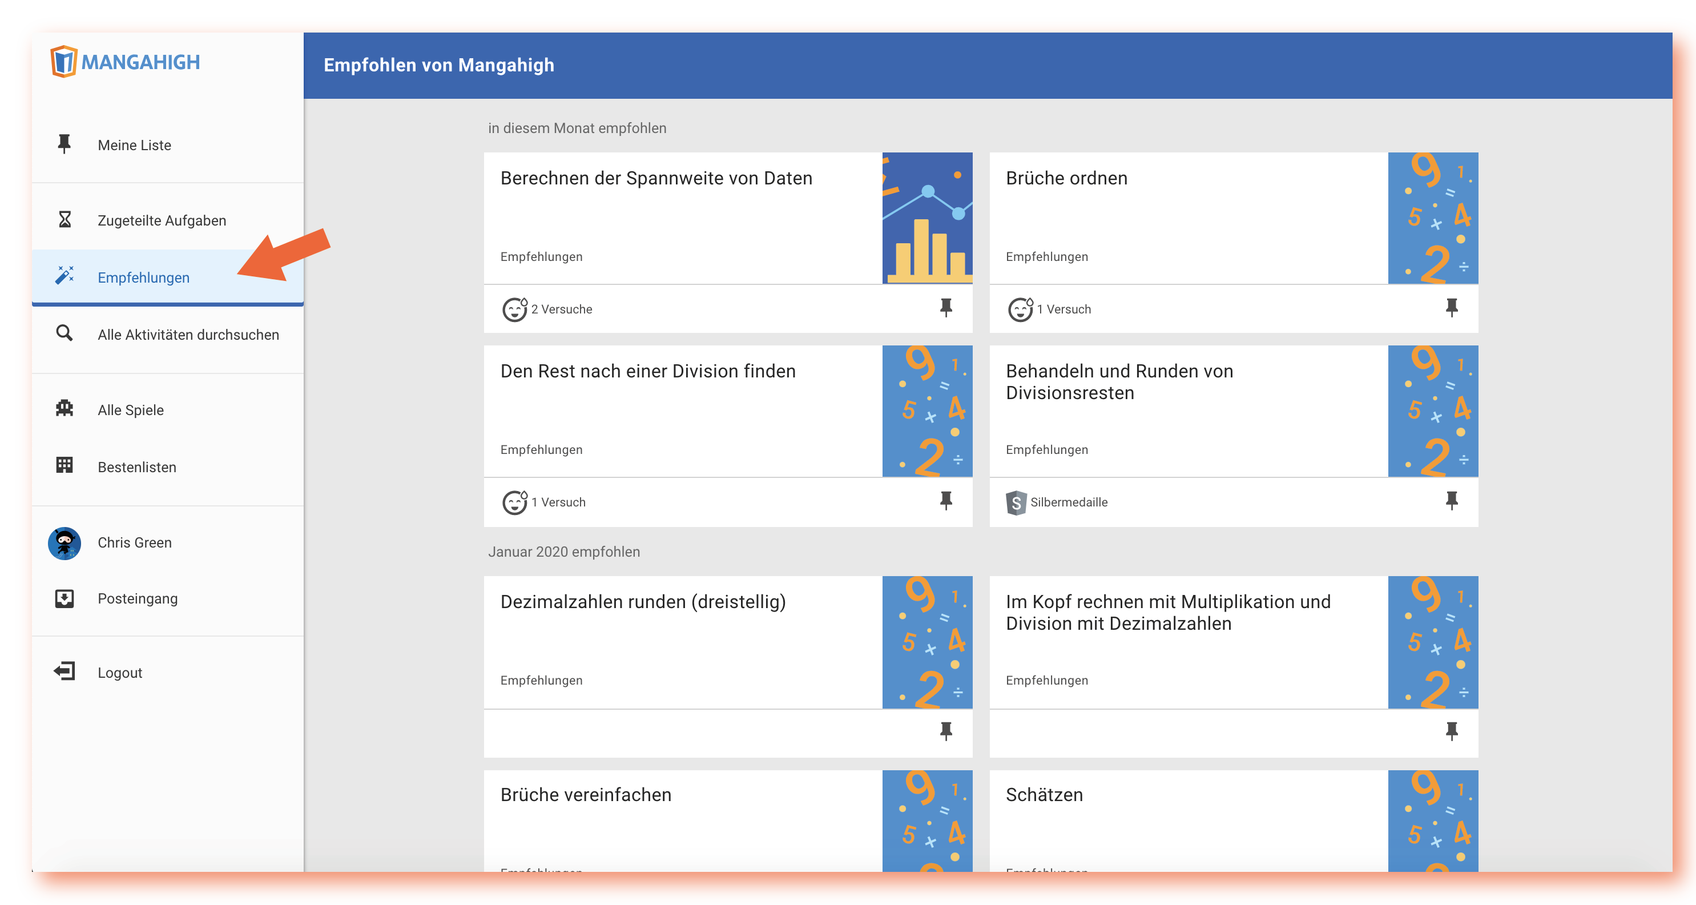The image size is (1696, 905).
Task: Select the Empfehlungen menu item
Action: coord(167,277)
